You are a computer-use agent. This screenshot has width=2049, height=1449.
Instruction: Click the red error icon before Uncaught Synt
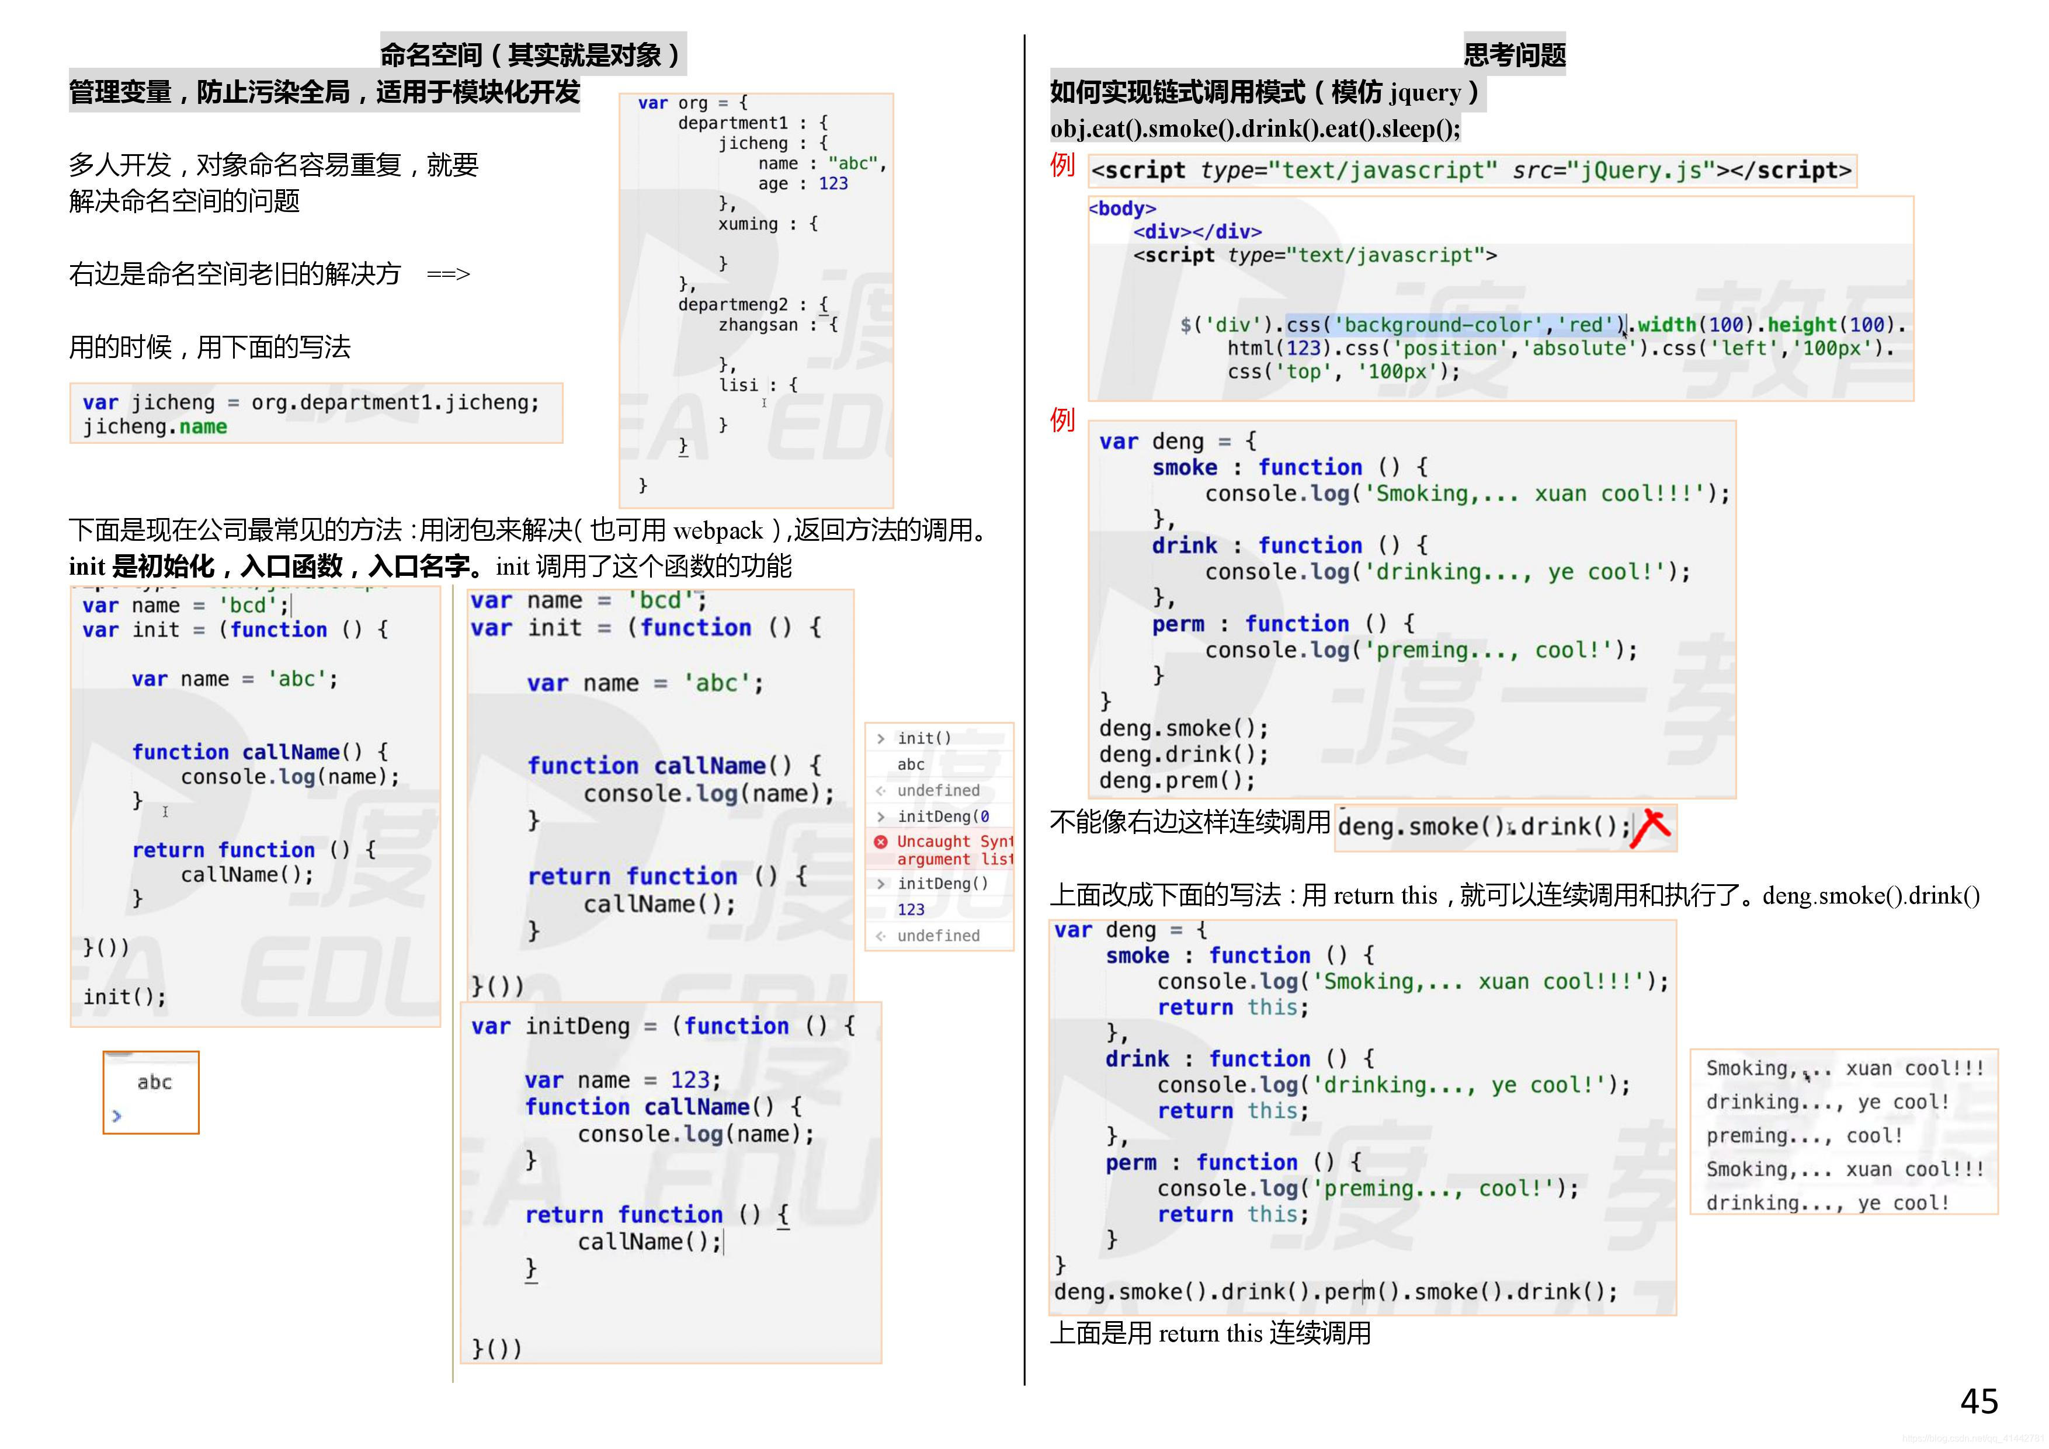pos(880,842)
